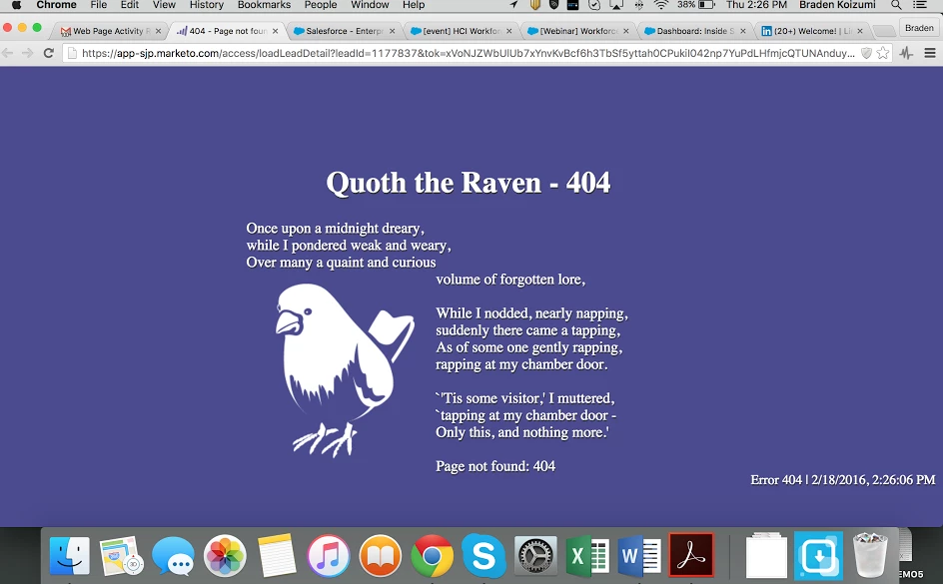
Task: Open Skype from the Dock
Action: [483, 556]
